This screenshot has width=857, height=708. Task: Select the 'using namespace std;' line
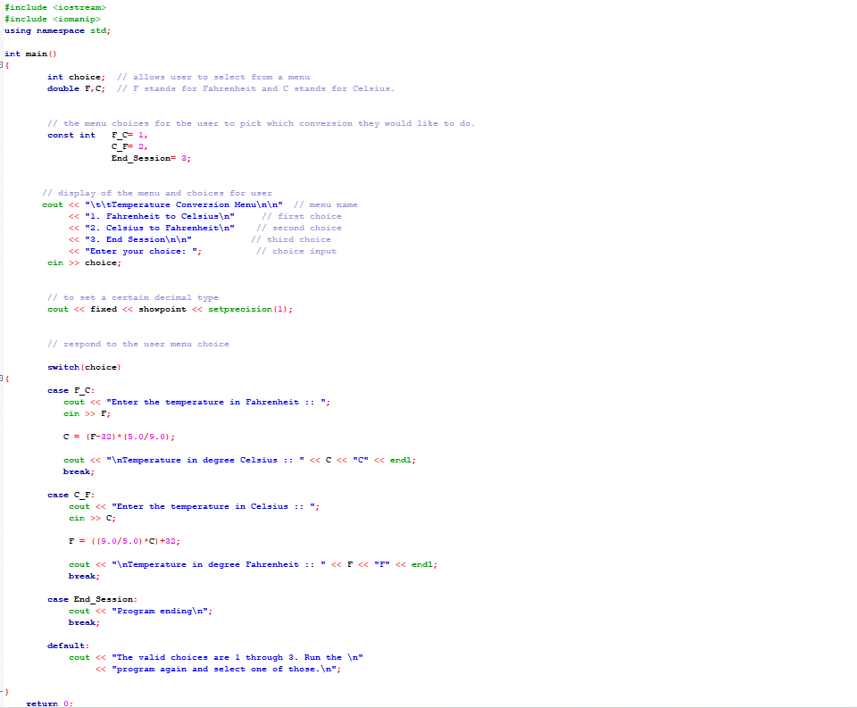[57, 30]
